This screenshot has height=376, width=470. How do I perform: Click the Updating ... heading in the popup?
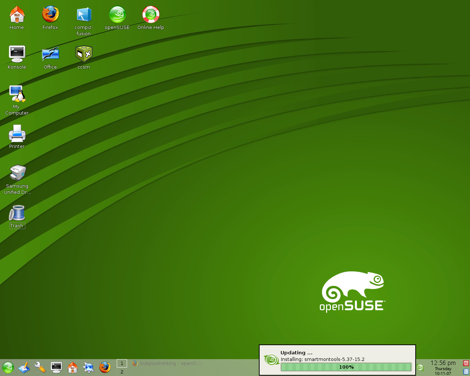pos(297,353)
